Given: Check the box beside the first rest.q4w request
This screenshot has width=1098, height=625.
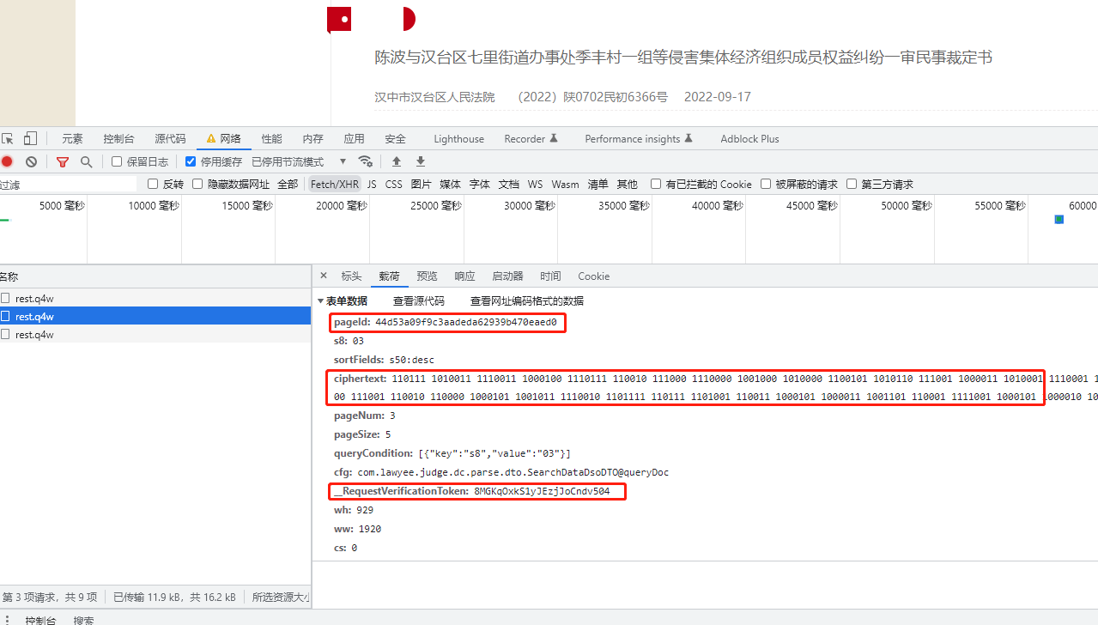Looking at the screenshot, I should tap(6, 298).
